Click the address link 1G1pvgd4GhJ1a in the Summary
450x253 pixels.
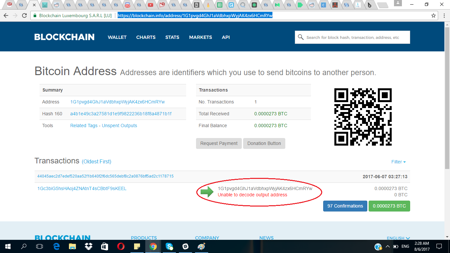(x=118, y=102)
